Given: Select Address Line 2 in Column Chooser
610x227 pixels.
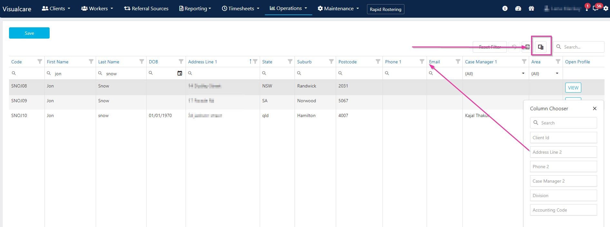Looking at the screenshot, I should pos(563,152).
